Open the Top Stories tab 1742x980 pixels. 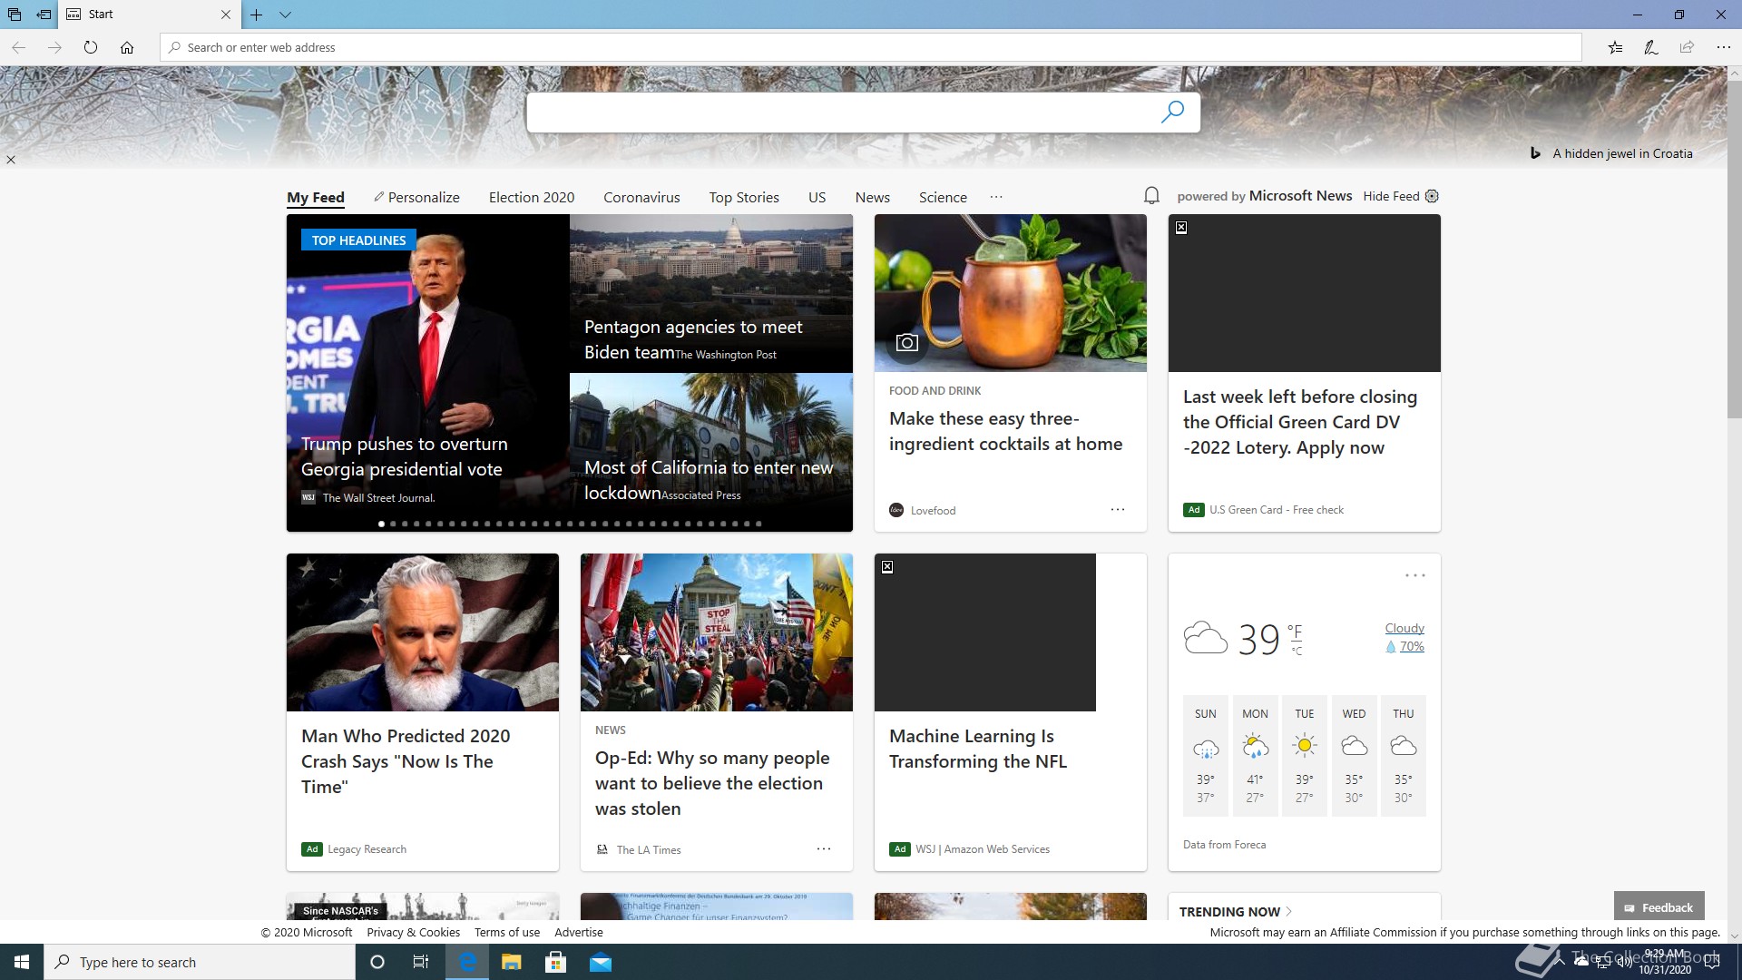(744, 197)
